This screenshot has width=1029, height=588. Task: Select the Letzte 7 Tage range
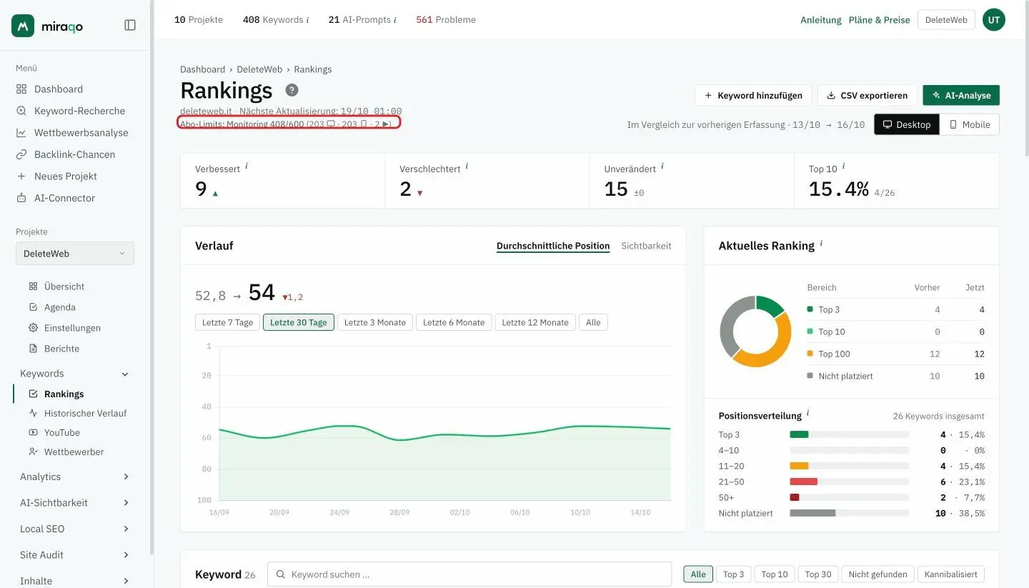click(227, 322)
